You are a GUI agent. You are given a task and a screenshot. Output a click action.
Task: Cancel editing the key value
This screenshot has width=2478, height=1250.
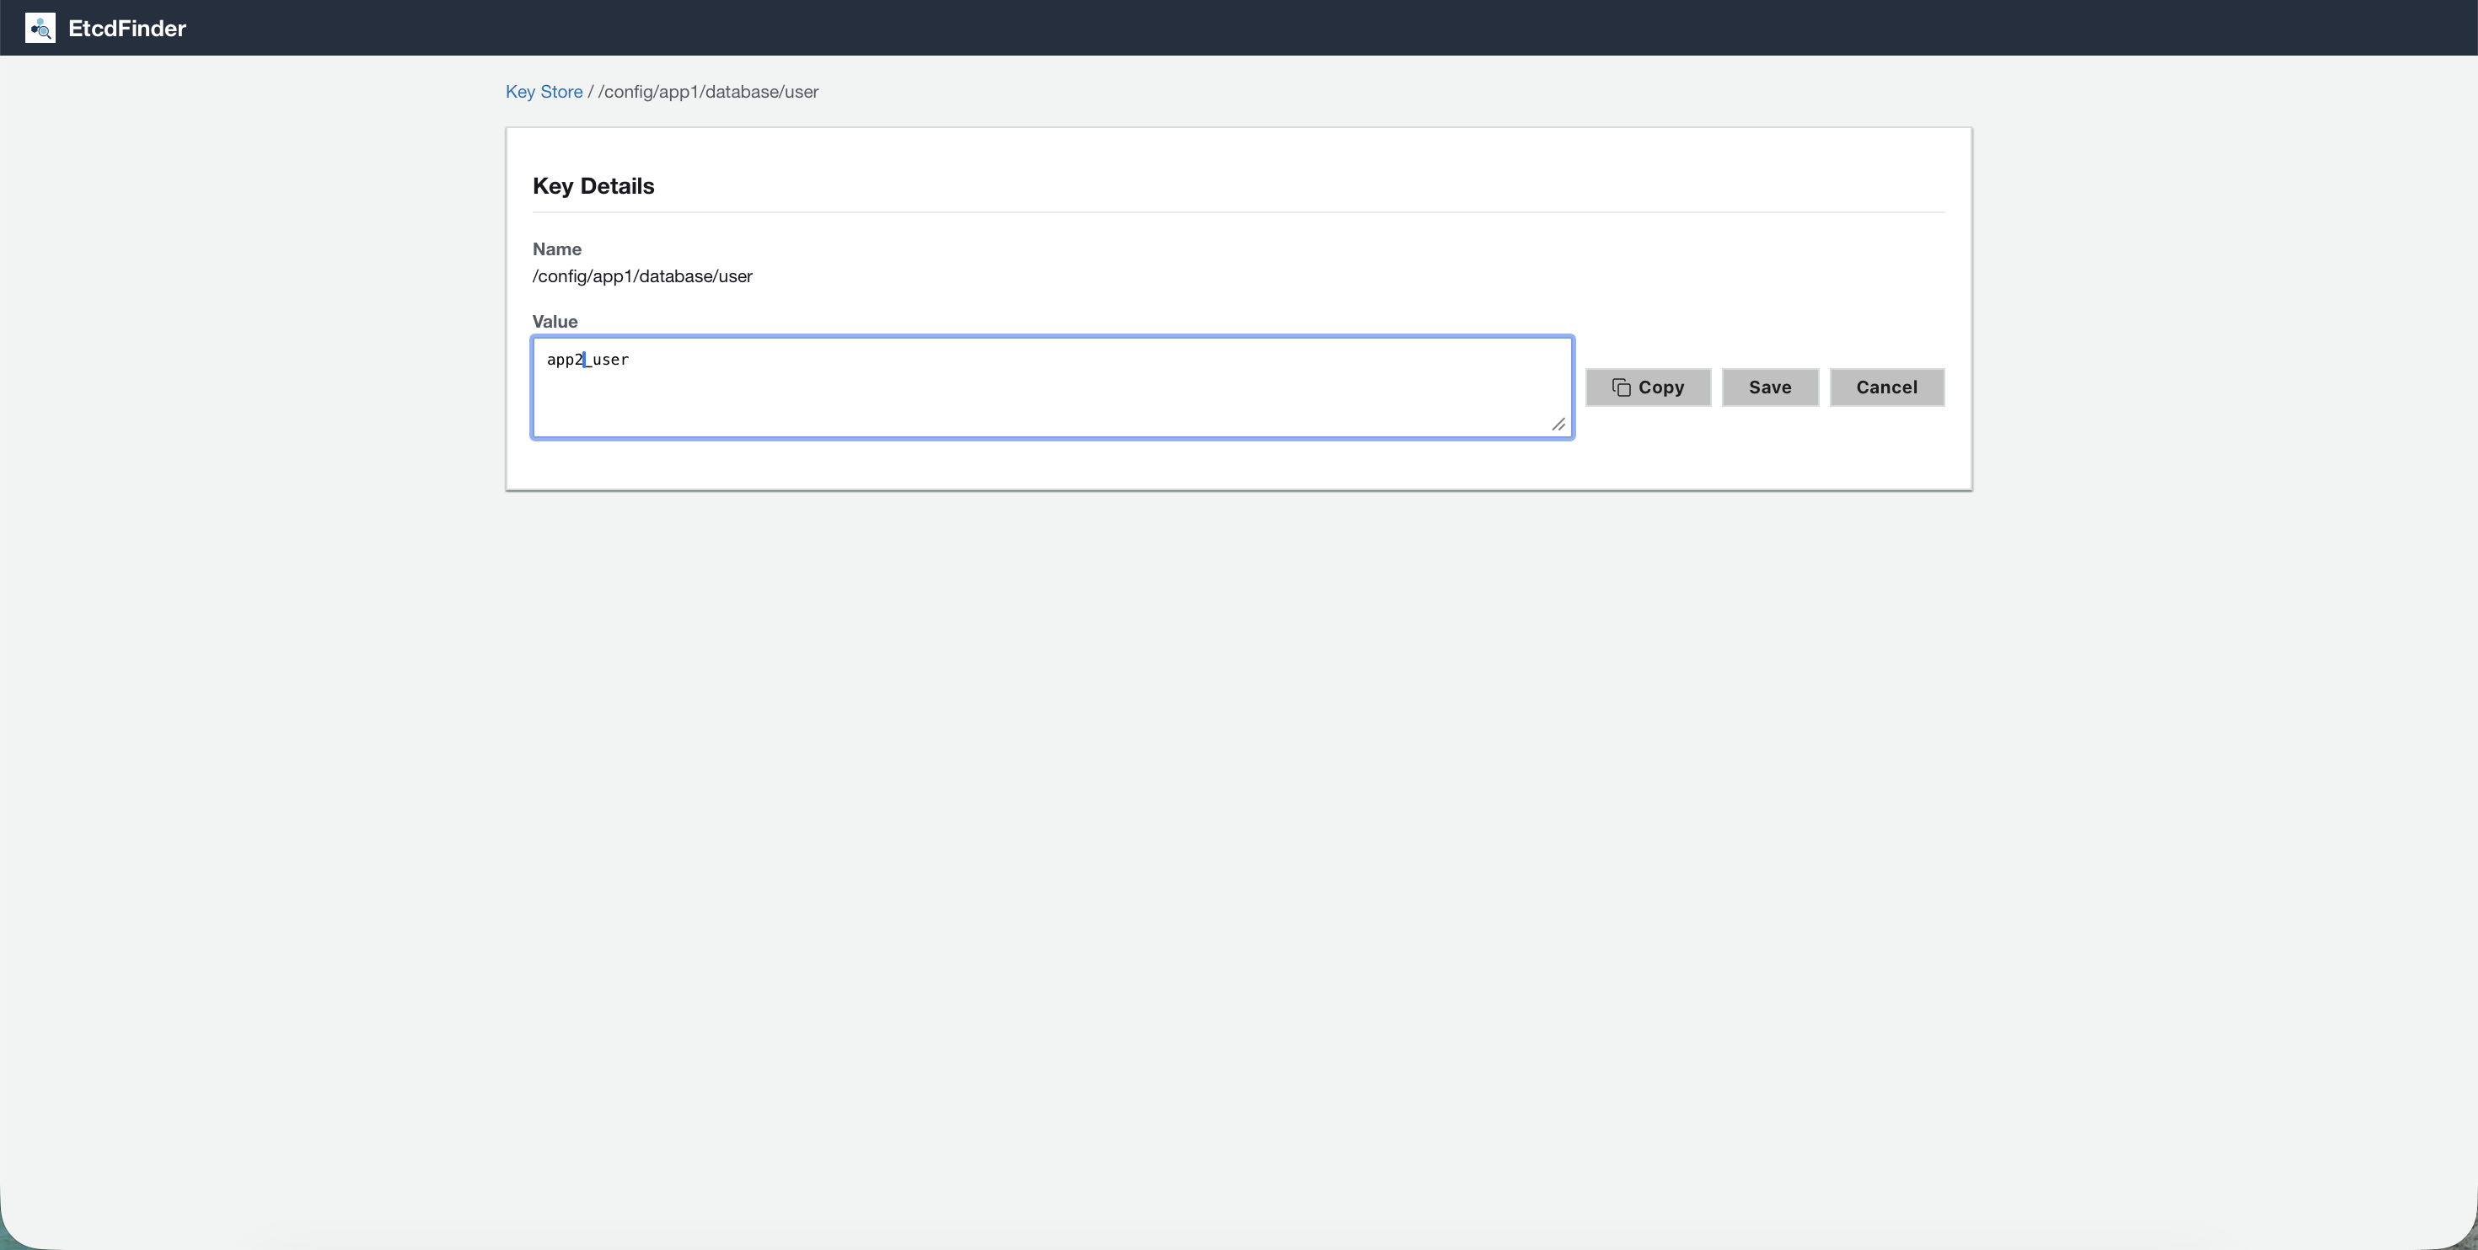pos(1886,387)
